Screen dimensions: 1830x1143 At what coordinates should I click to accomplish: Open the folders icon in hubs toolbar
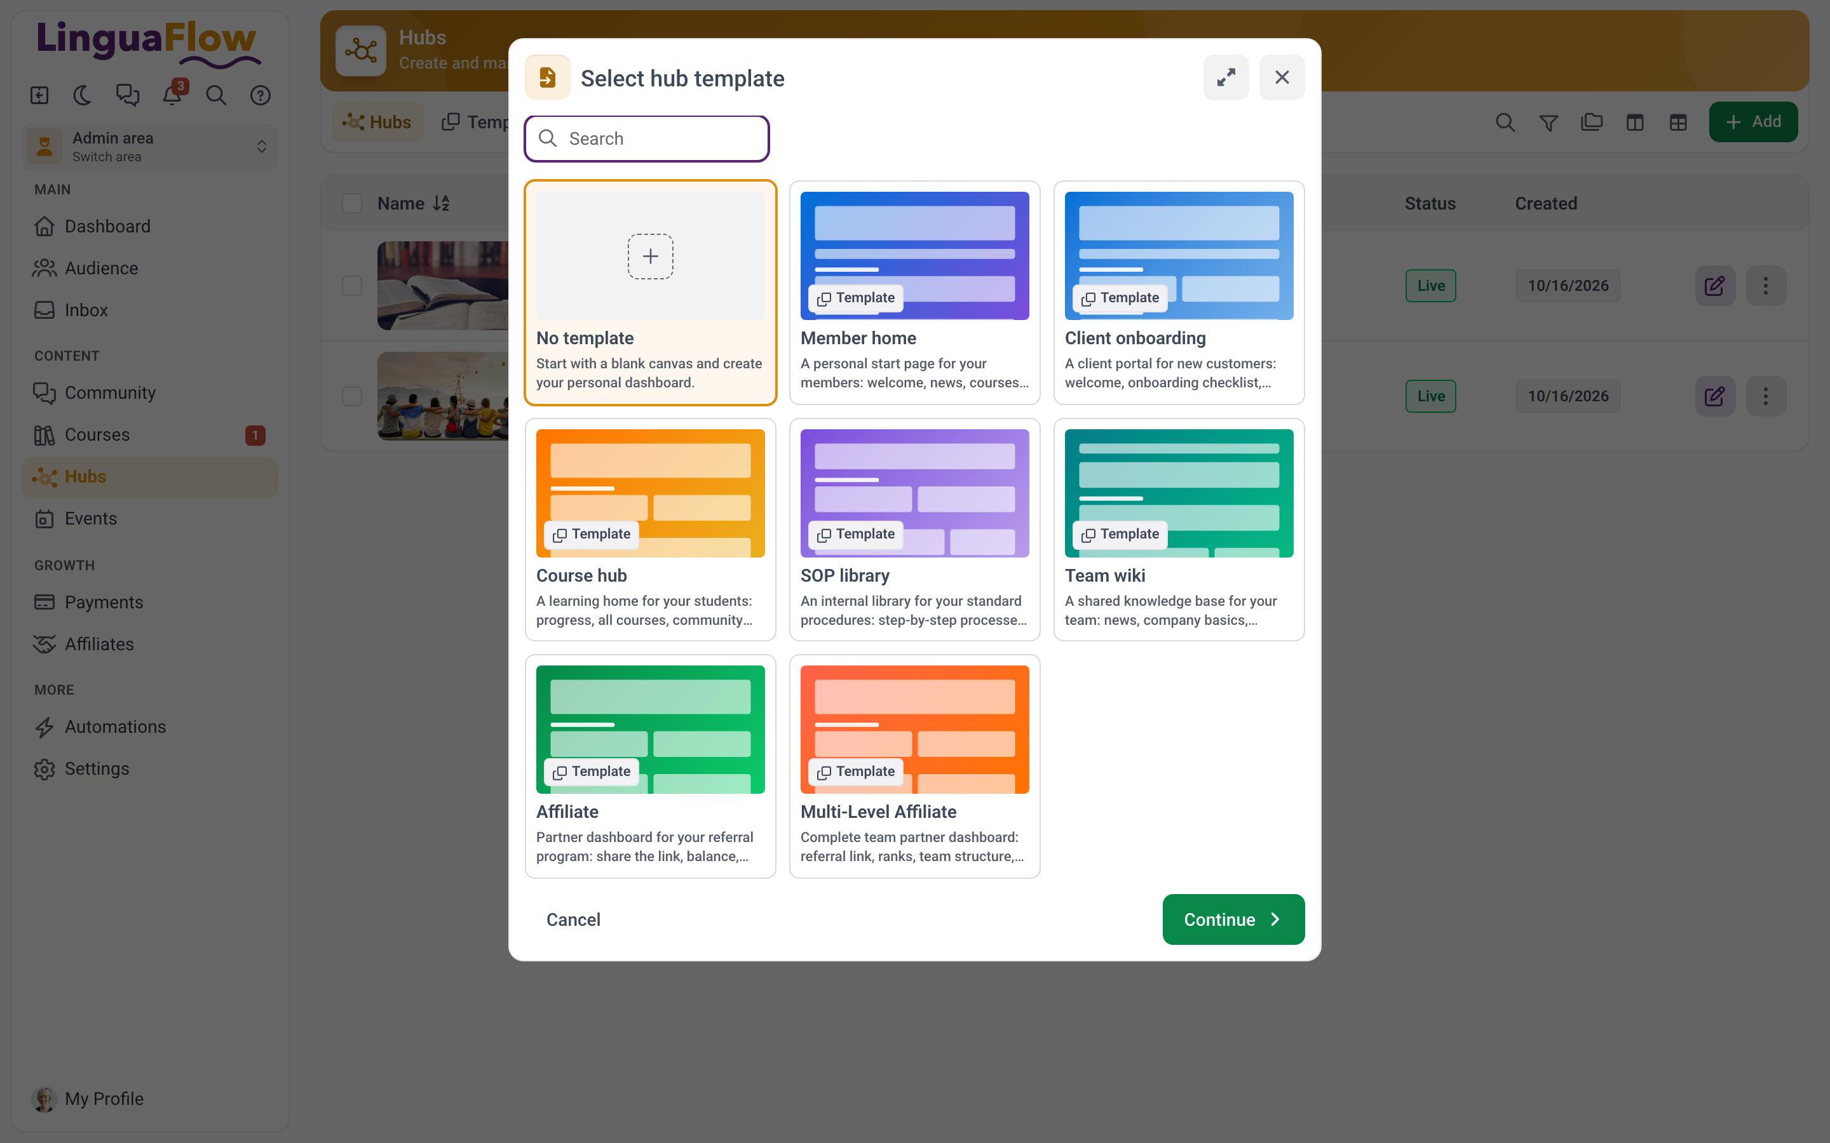(1592, 122)
